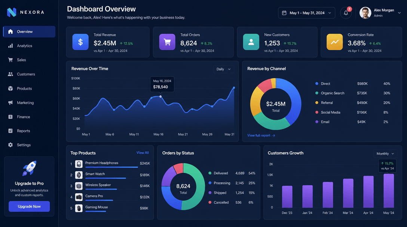Image resolution: width=407 pixels, height=227 pixels.
Task: Open the Daily interval dropdown
Action: click(x=223, y=69)
